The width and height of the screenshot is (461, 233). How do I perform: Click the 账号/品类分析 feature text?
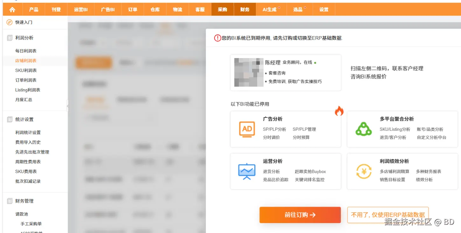tap(430, 130)
